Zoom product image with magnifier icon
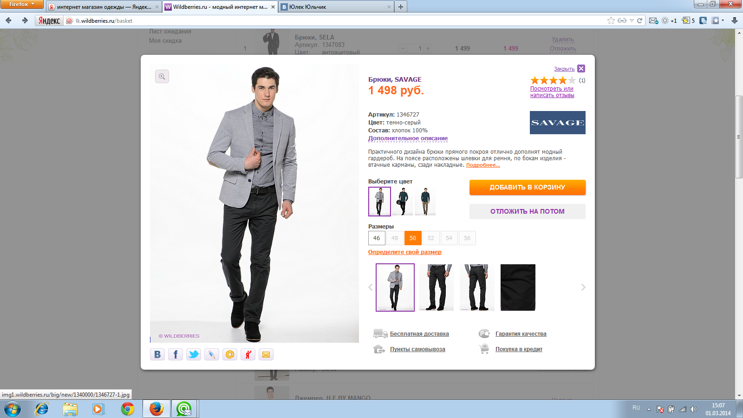 tap(162, 76)
